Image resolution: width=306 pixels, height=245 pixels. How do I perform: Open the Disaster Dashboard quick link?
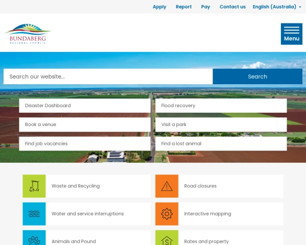coord(85,106)
